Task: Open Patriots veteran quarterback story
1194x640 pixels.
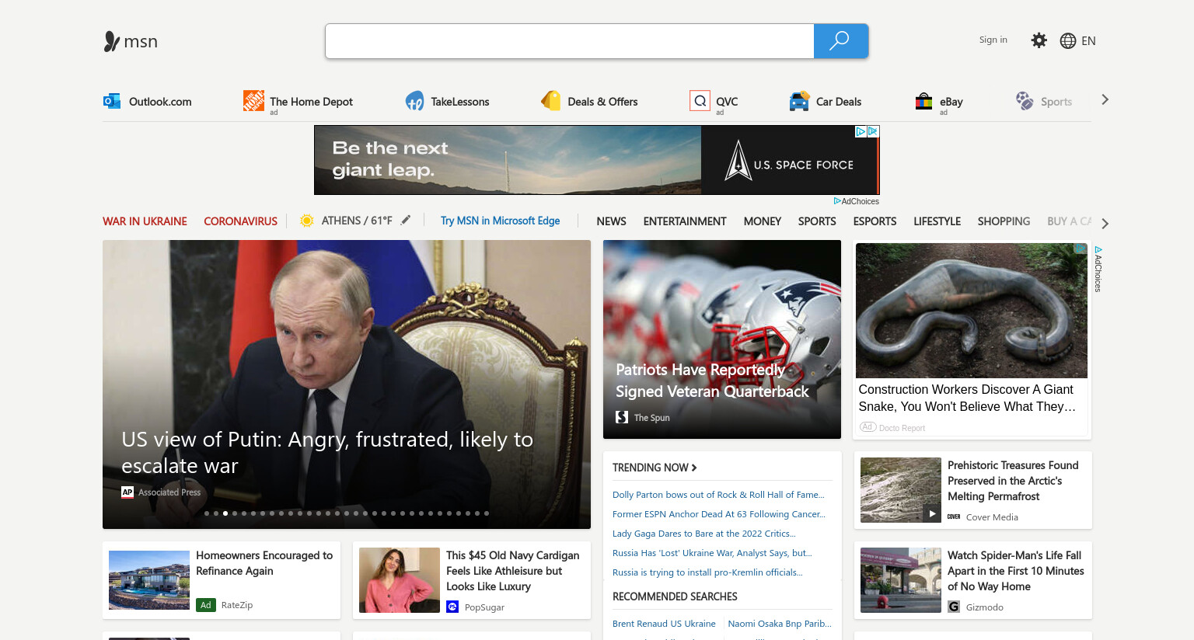Action: point(722,339)
